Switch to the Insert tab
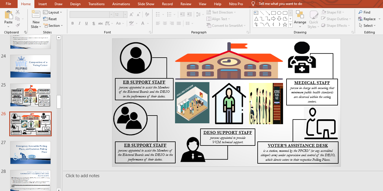The height and width of the screenshot is (191, 383). pyautogui.click(x=42, y=4)
